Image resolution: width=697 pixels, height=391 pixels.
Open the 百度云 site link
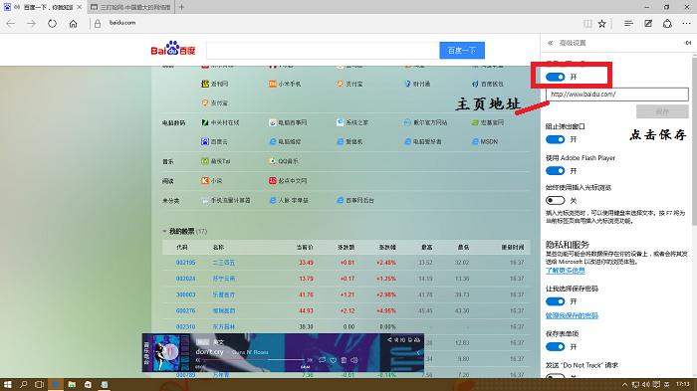pyautogui.click(x=214, y=141)
